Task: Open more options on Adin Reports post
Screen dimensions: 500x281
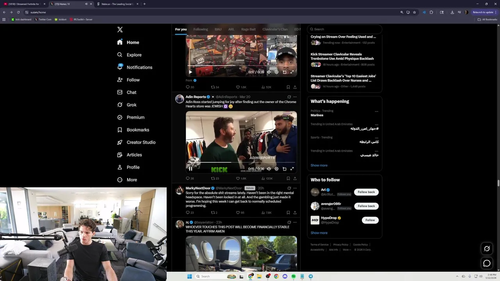Action: (x=295, y=97)
